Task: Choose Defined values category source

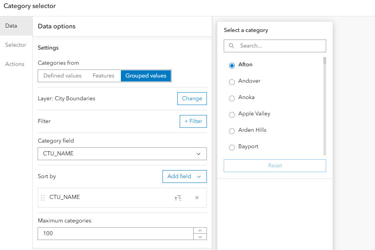Action: (x=62, y=76)
